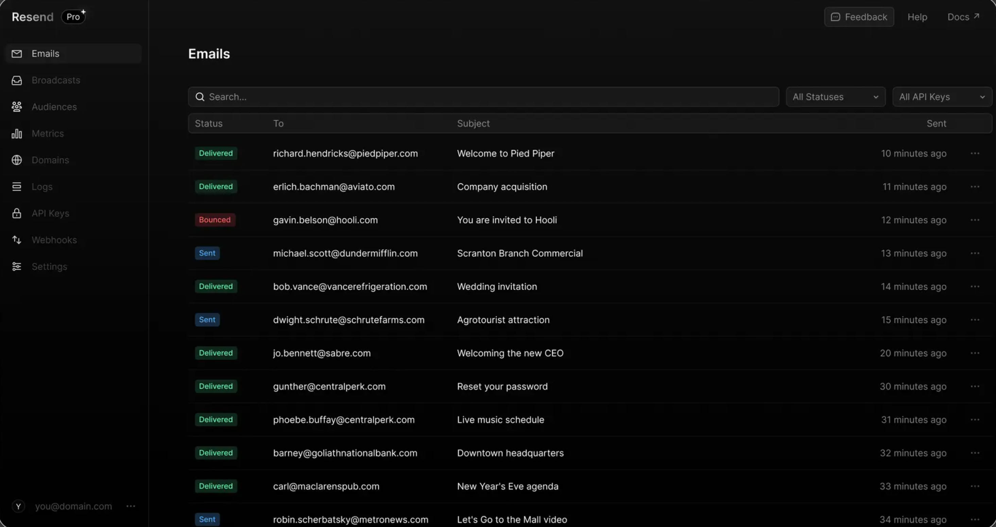
Task: Open more options for New Year's Eve agenda
Action: click(975, 486)
